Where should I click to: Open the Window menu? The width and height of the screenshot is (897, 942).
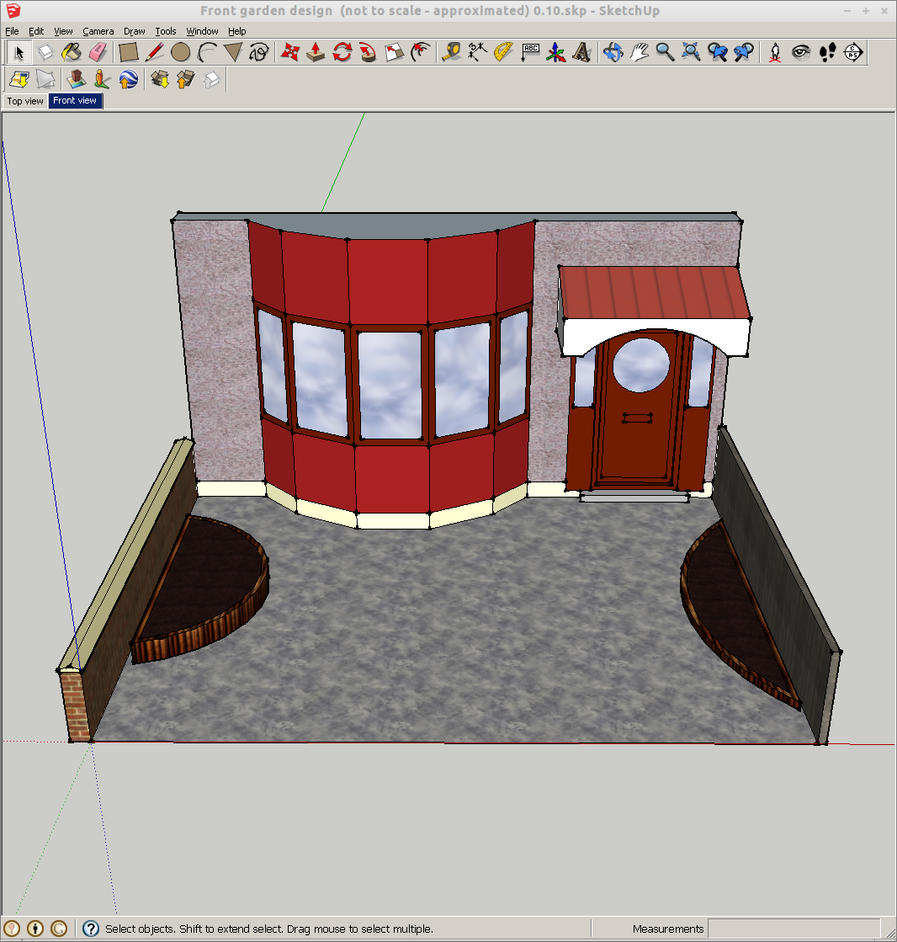(202, 31)
